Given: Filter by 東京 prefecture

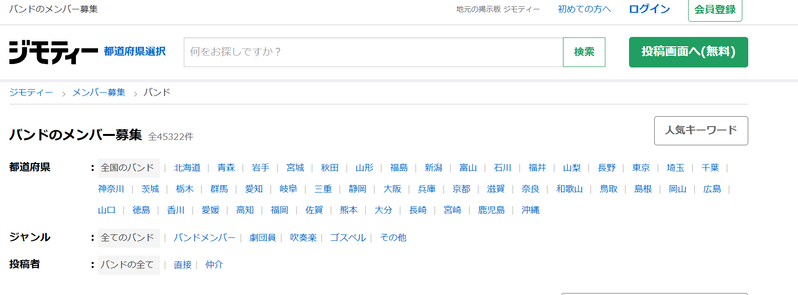Looking at the screenshot, I should point(641,168).
